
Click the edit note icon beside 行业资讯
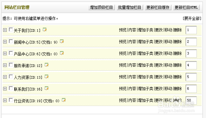tap(64, 100)
